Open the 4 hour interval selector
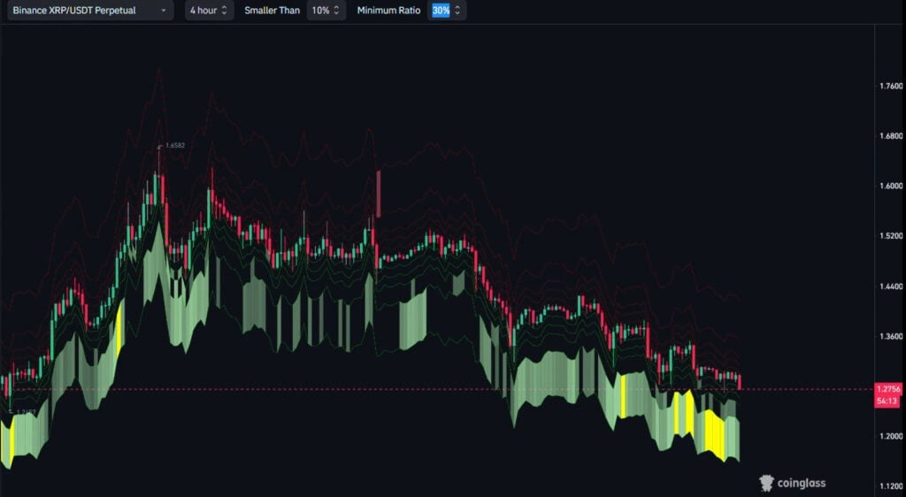906x497 pixels. pos(209,11)
